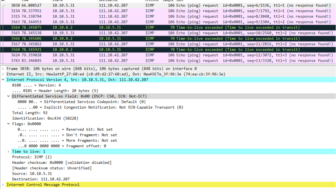Click the Total Length: 92 field
Screen dimensions: 336x189
point(30,113)
